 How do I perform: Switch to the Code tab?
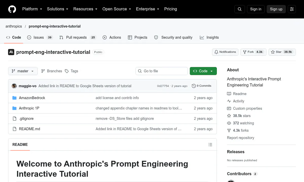coord(14,37)
